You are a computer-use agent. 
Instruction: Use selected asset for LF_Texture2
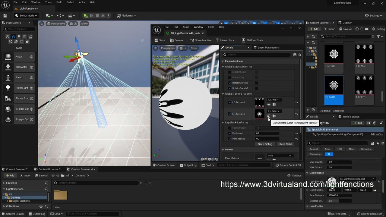(x=269, y=116)
